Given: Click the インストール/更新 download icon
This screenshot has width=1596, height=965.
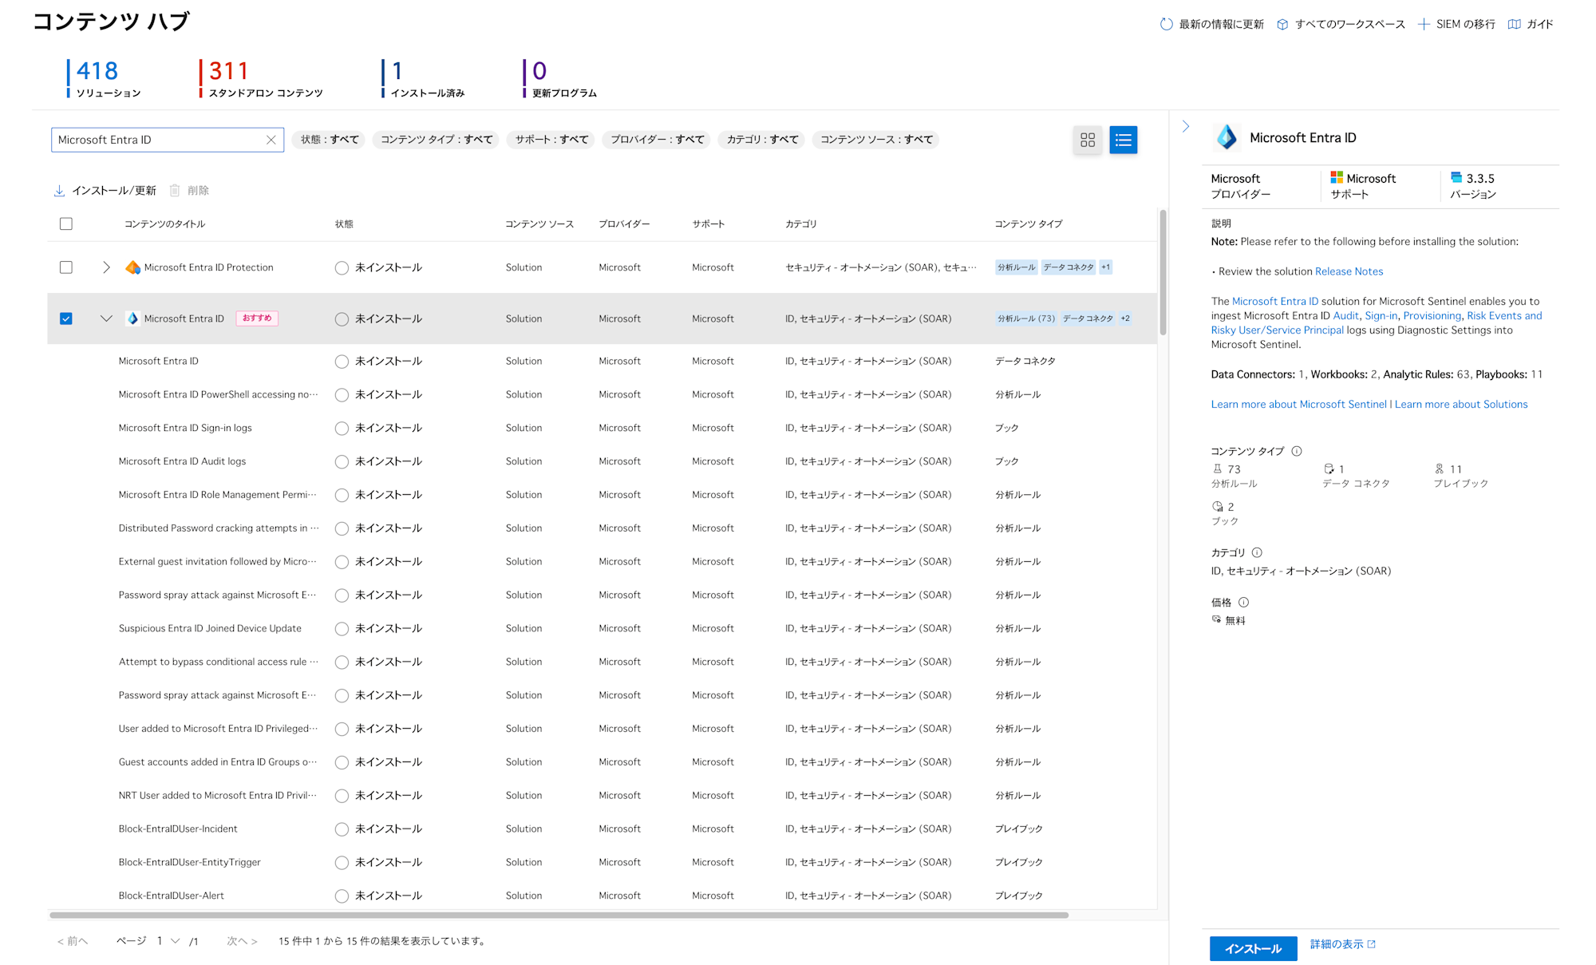Looking at the screenshot, I should [x=59, y=190].
